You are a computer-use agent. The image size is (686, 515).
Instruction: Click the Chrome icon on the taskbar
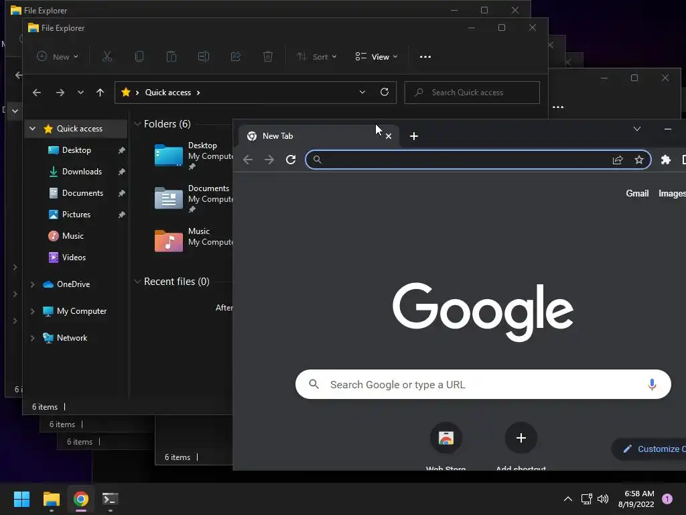(x=81, y=499)
